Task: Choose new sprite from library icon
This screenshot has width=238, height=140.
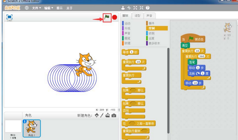Action: pos(97,115)
